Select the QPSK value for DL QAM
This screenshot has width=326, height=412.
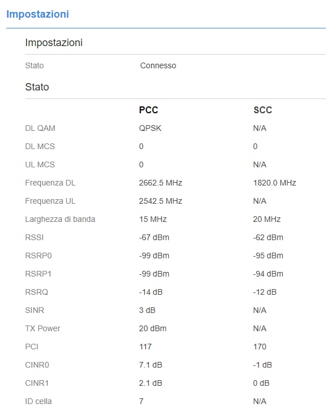point(150,128)
